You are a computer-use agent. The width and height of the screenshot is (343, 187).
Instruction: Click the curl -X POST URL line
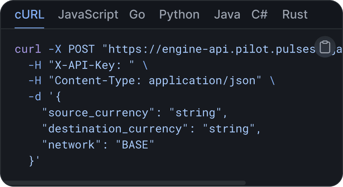click(x=178, y=49)
